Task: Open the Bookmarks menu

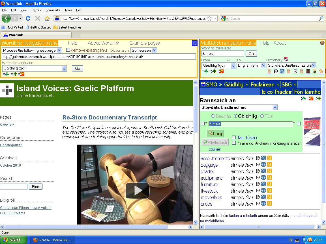Action: point(53,10)
